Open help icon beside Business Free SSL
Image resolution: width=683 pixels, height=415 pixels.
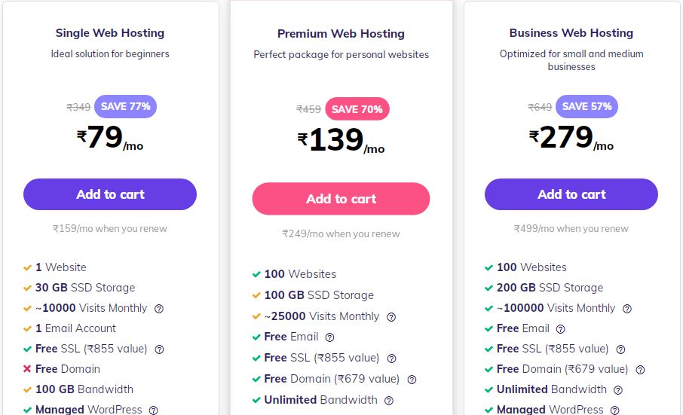click(620, 349)
